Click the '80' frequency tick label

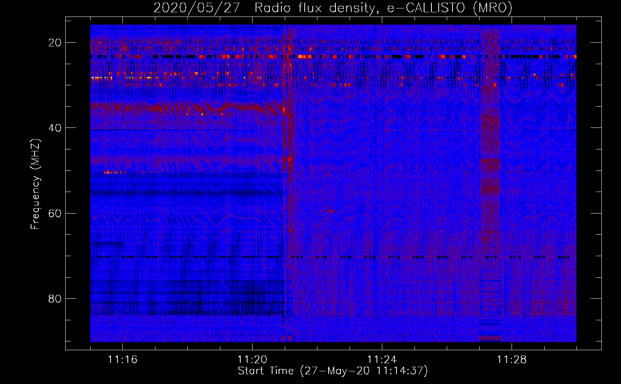pyautogui.click(x=55, y=298)
